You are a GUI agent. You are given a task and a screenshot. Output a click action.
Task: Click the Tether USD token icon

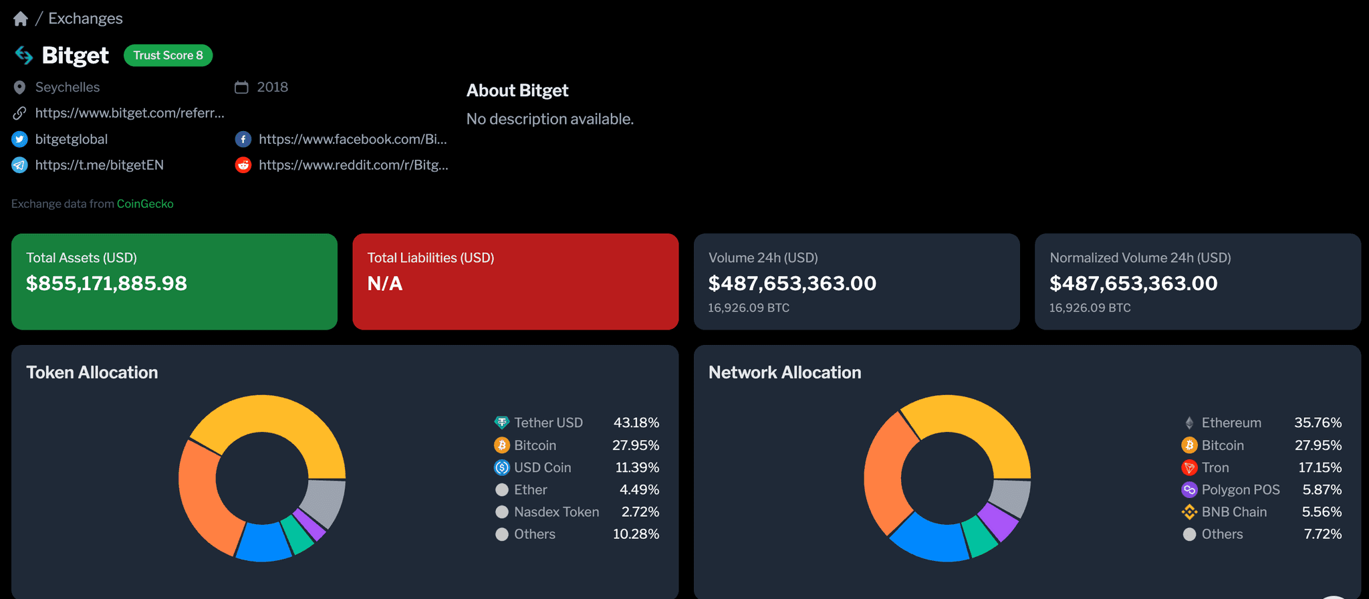tap(502, 423)
